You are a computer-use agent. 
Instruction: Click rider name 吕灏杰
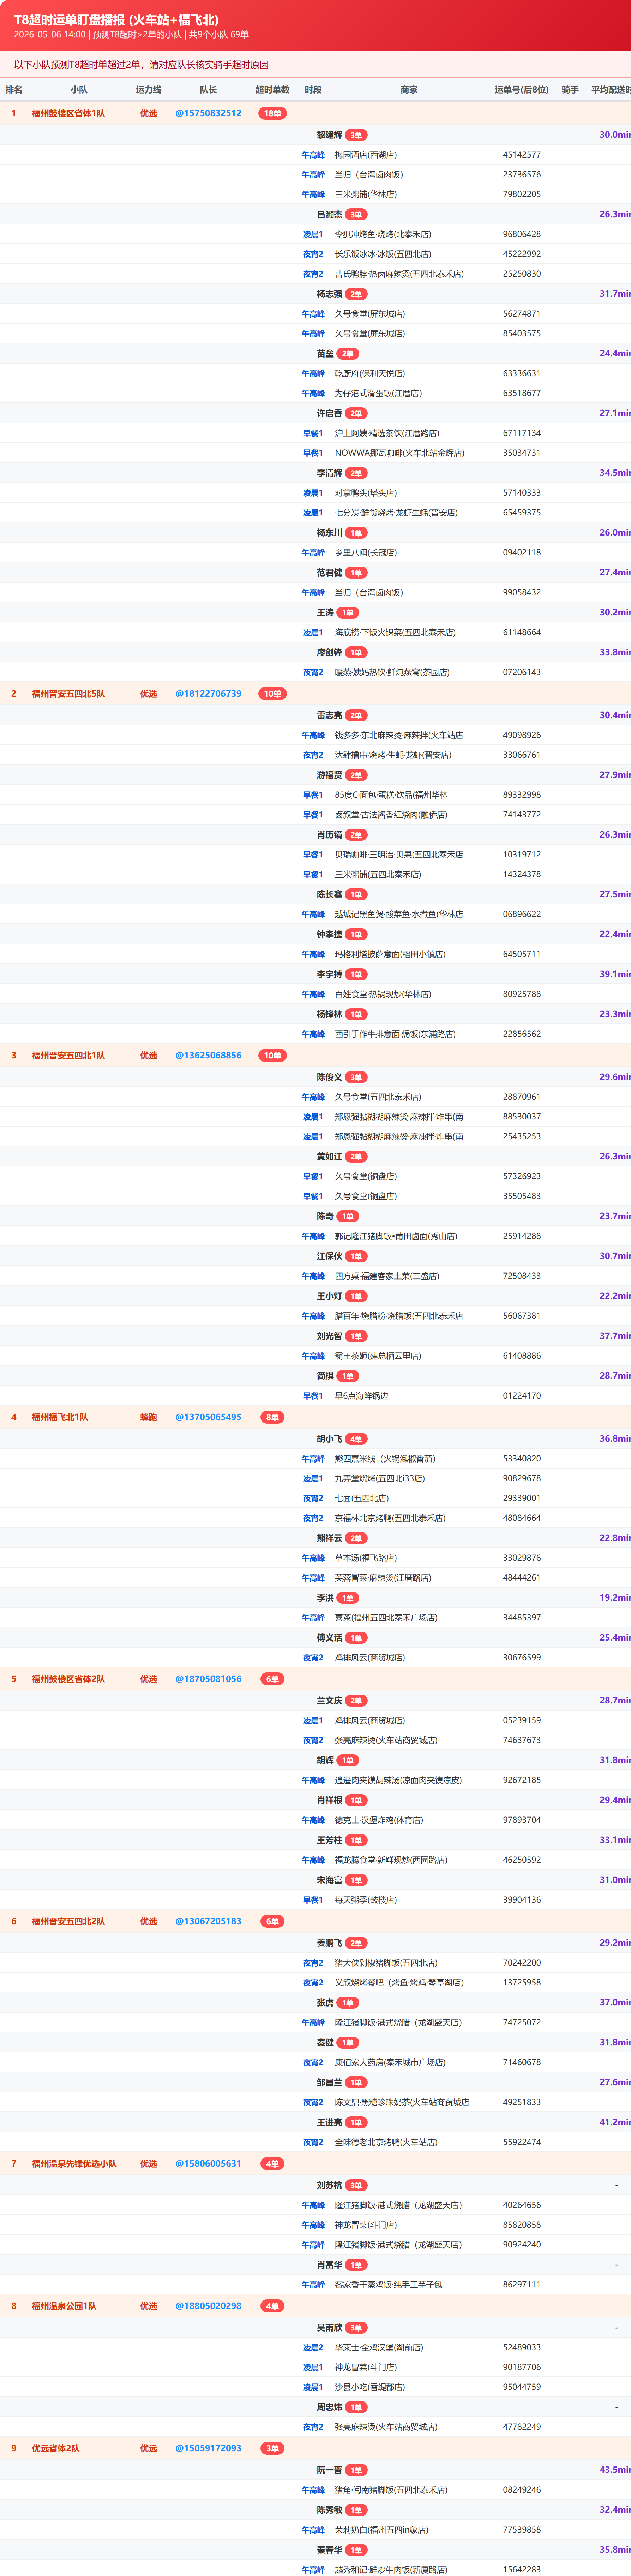point(330,214)
